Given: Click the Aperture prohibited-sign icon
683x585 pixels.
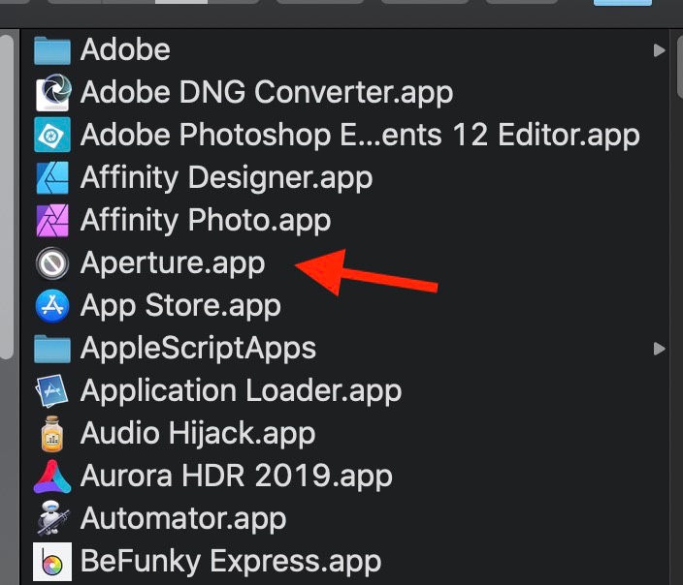Looking at the screenshot, I should pyautogui.click(x=51, y=263).
